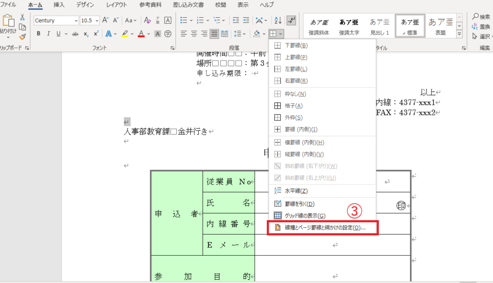
Task: Click the character shading icon
Action: coord(158,34)
